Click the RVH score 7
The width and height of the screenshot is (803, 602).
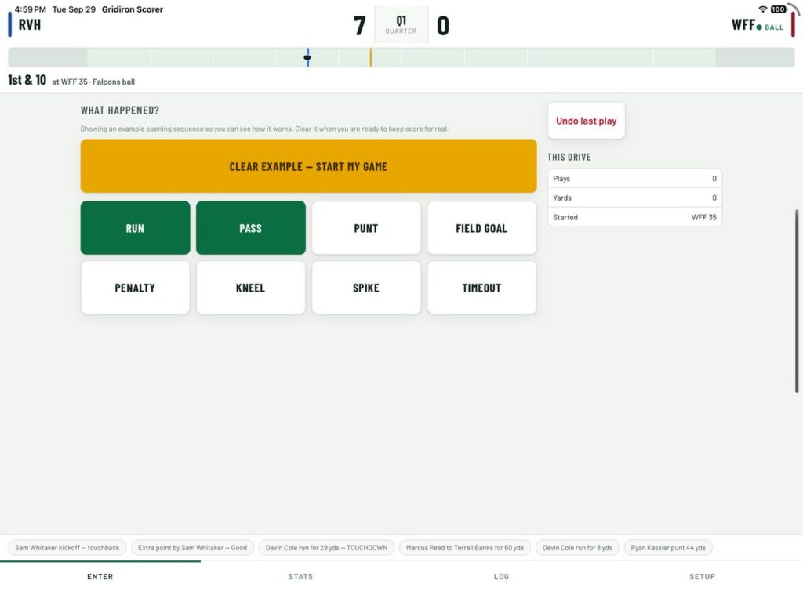coord(359,26)
